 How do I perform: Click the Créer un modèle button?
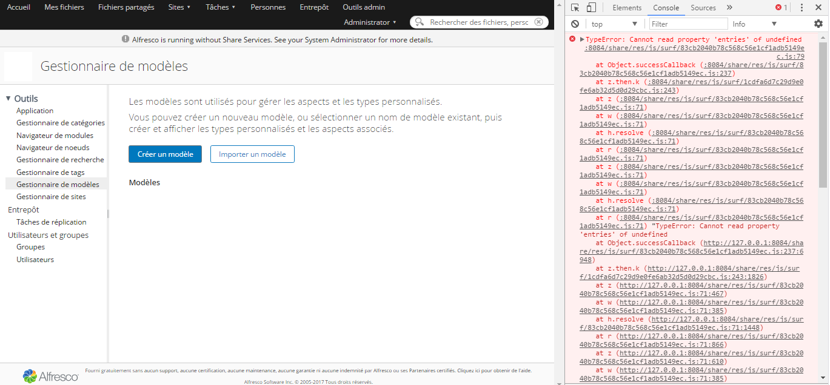[x=165, y=154]
